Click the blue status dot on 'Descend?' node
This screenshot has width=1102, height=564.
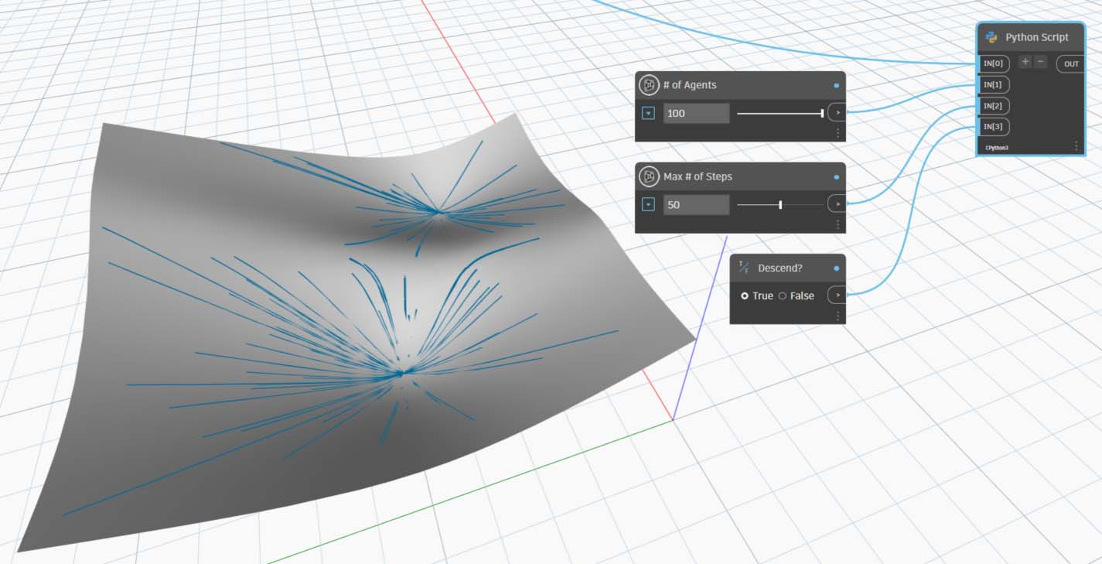coord(836,268)
